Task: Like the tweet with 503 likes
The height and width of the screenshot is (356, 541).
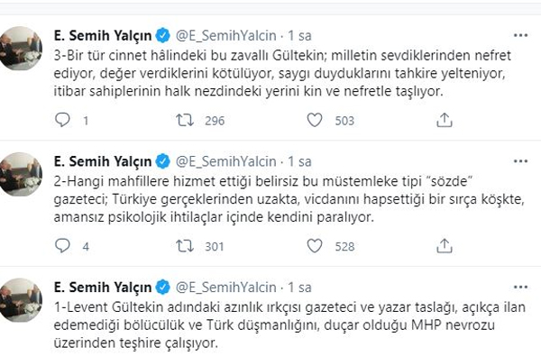Action: [315, 120]
